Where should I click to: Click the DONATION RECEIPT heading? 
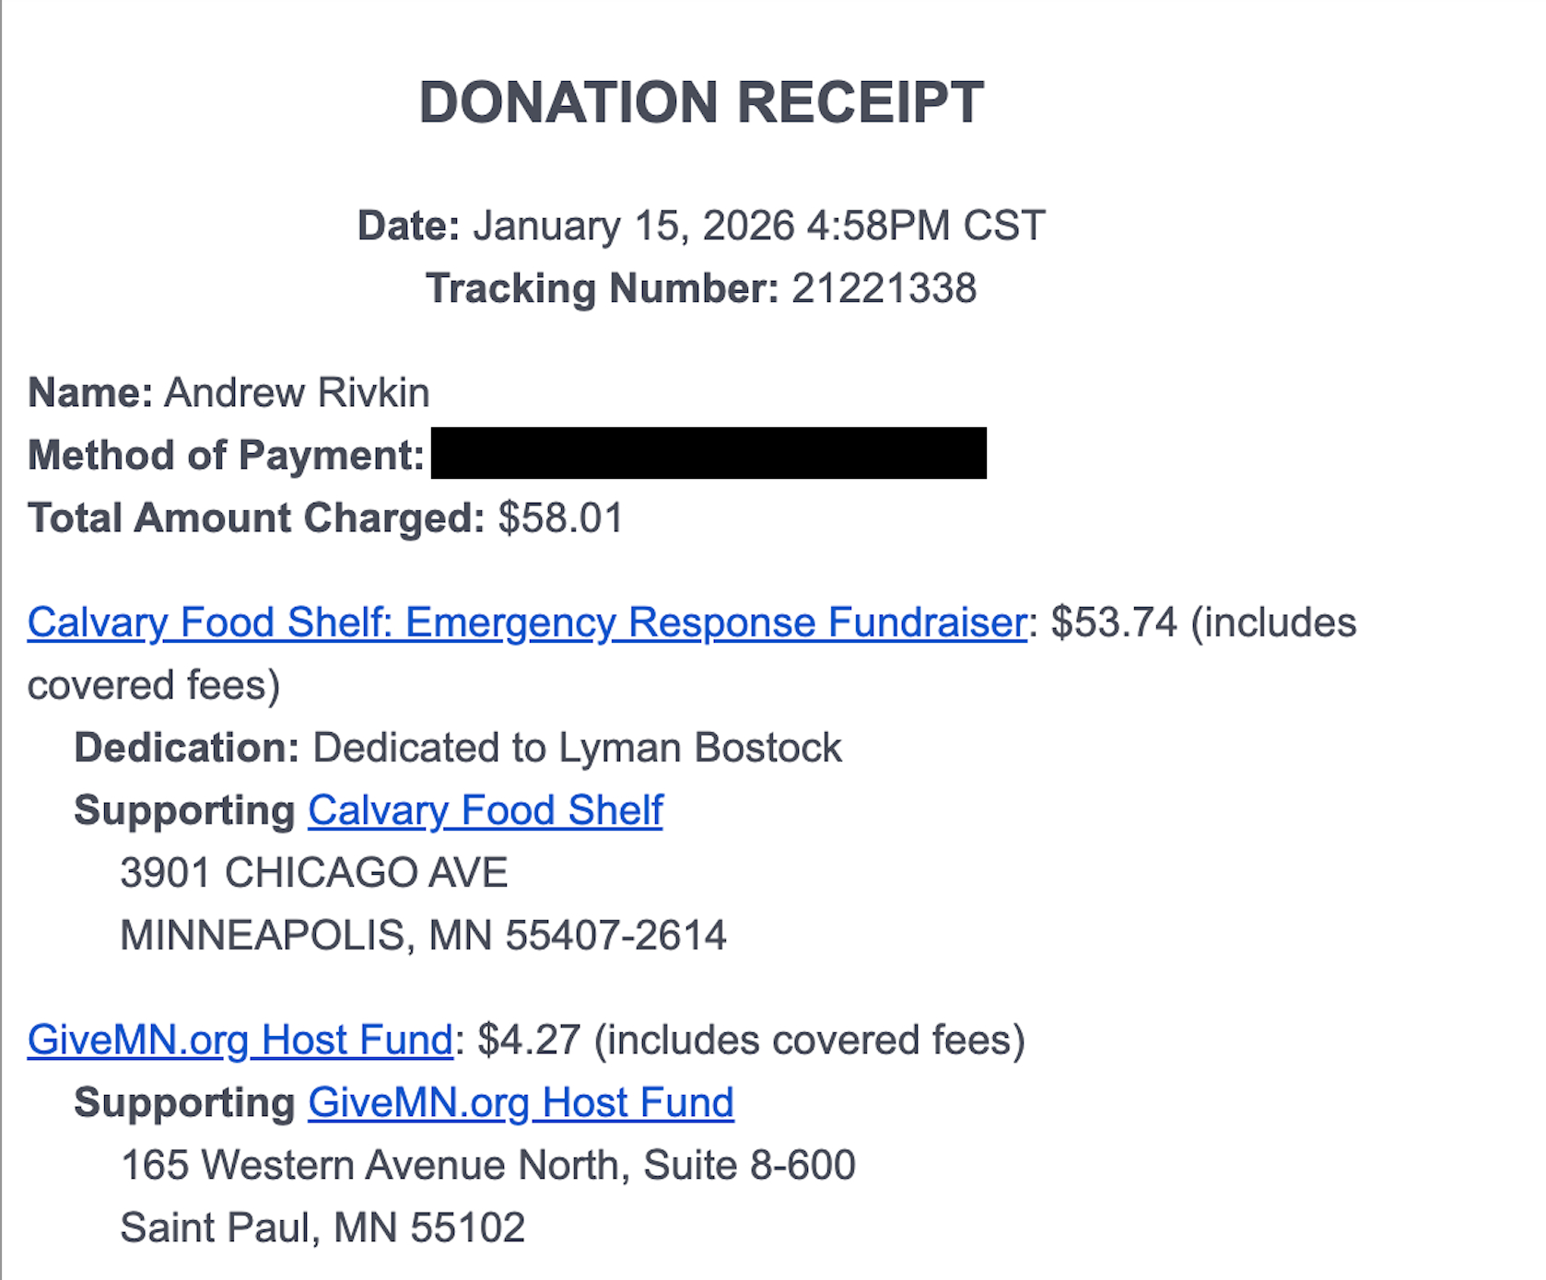[x=701, y=102]
